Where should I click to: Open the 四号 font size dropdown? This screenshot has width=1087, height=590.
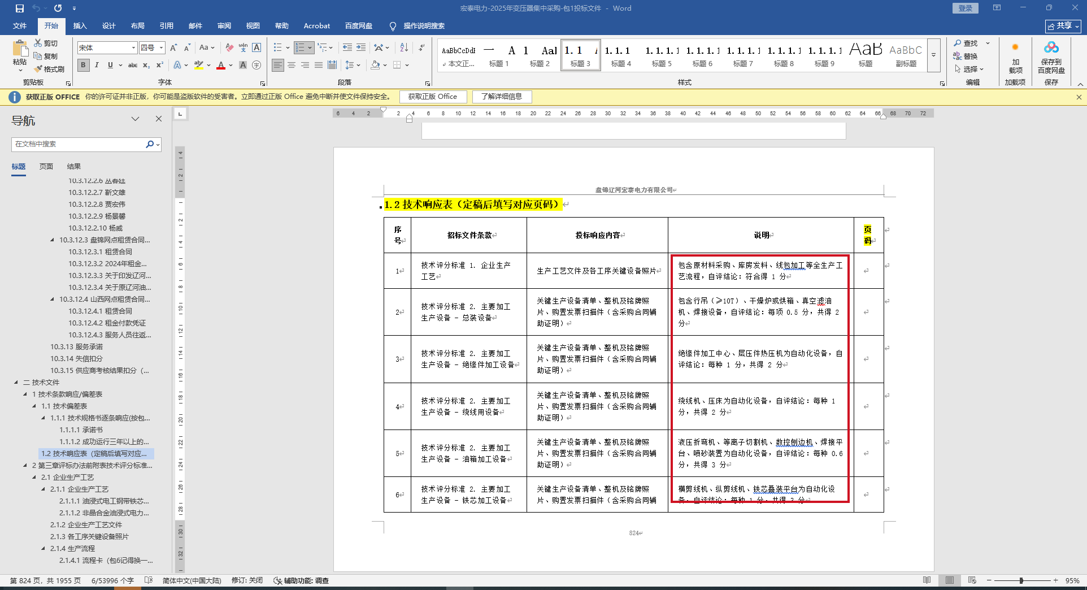tap(162, 48)
